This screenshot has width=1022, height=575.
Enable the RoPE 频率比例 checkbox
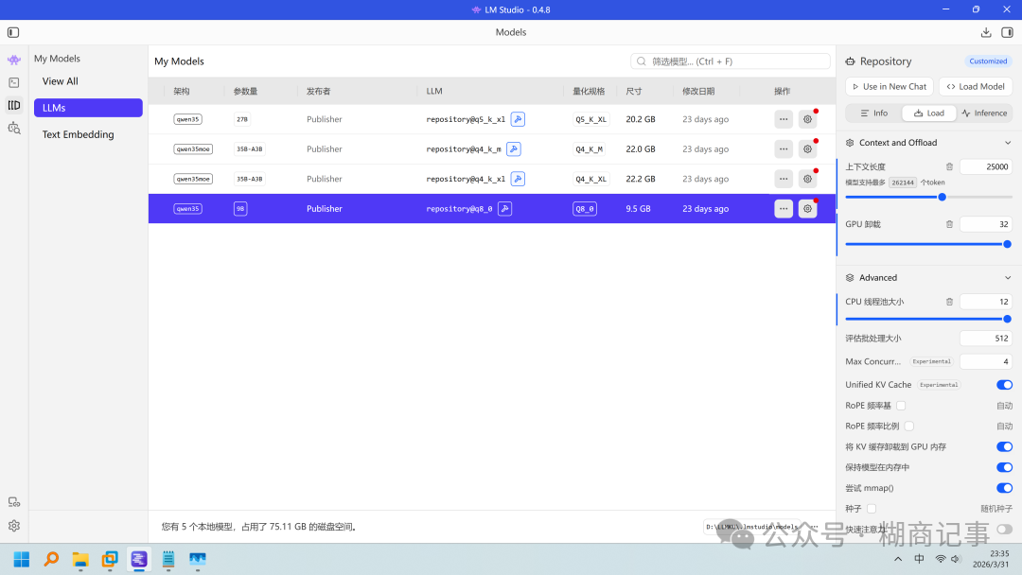click(908, 426)
